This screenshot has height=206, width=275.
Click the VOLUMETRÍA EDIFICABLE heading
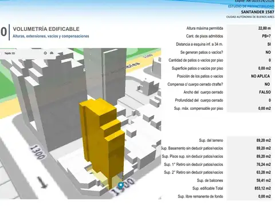pyautogui.click(x=46, y=29)
